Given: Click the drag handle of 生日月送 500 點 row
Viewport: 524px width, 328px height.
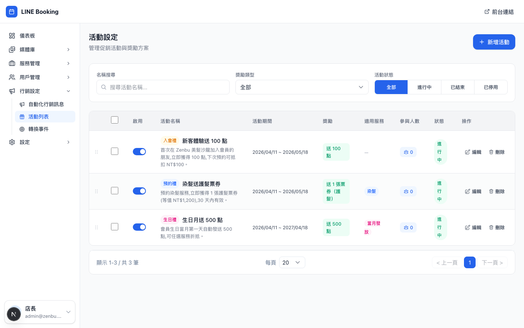Looking at the screenshot, I should tap(96, 227).
